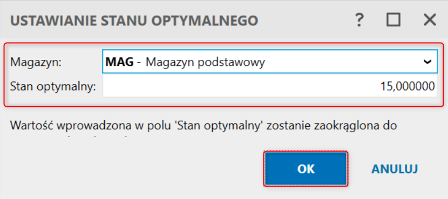
Task: Click the Magazyn: label
Action: point(36,62)
